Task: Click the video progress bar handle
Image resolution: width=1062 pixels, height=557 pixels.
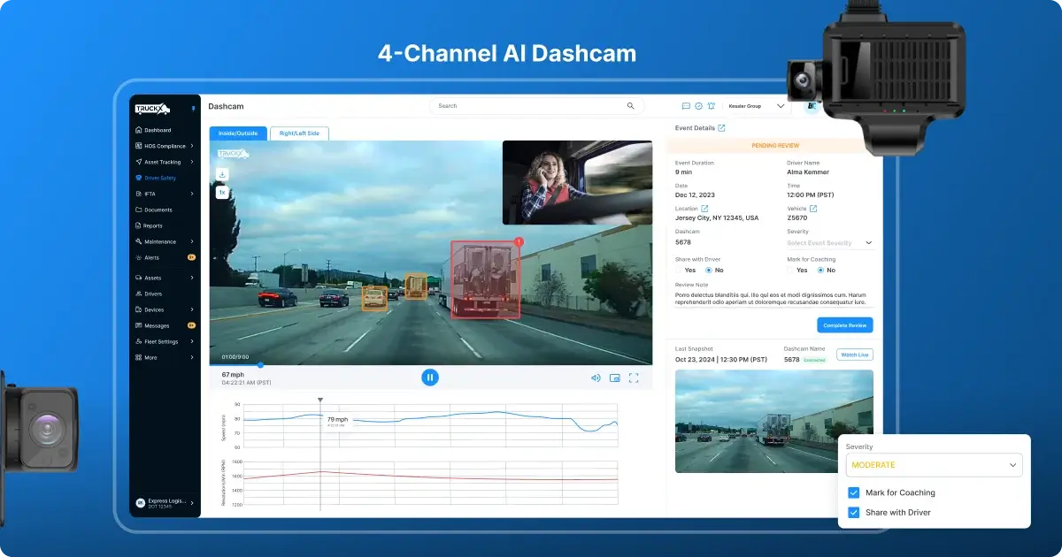Action: click(x=260, y=364)
